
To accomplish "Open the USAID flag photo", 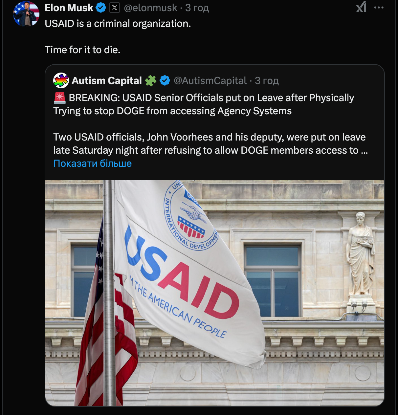I will point(215,293).
